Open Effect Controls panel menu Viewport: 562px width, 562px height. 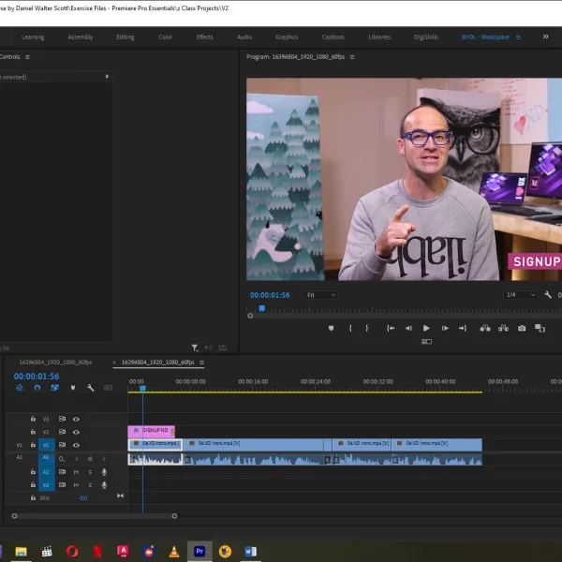[27, 57]
